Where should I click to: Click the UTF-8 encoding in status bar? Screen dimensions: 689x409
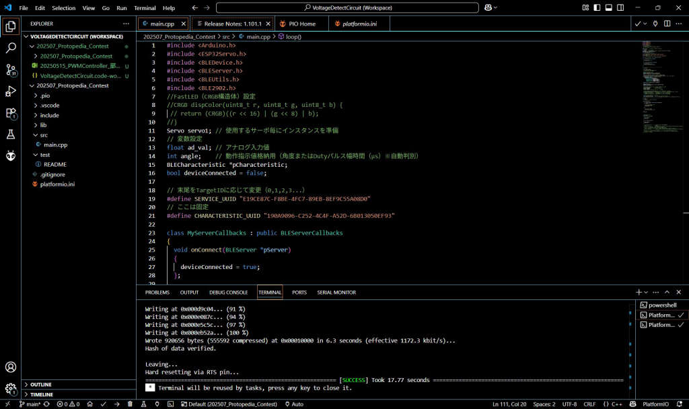(x=569, y=404)
